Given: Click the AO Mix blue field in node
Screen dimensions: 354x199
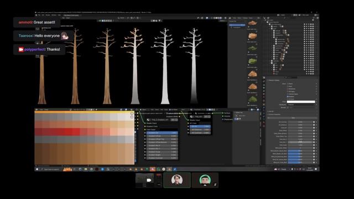Looking at the screenshot, I should (200, 127).
